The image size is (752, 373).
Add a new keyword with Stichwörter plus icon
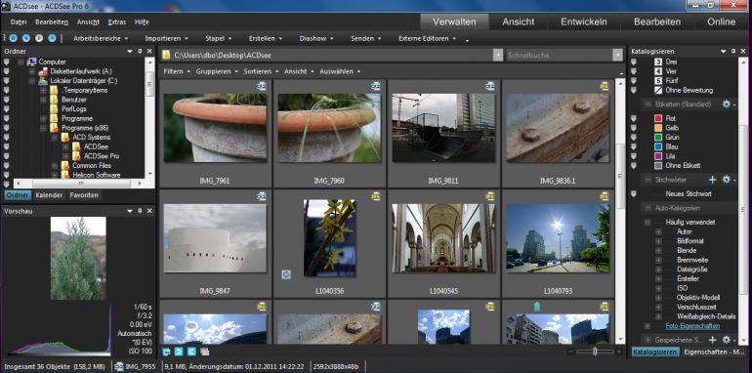712,180
